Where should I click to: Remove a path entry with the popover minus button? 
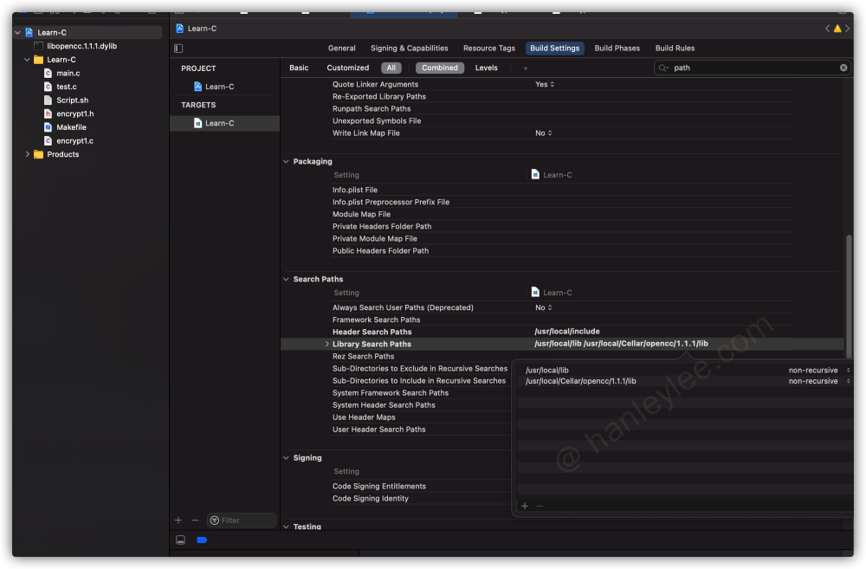tap(540, 506)
